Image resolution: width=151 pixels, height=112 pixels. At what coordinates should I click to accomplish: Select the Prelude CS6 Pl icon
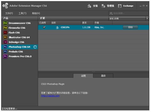[5, 51]
